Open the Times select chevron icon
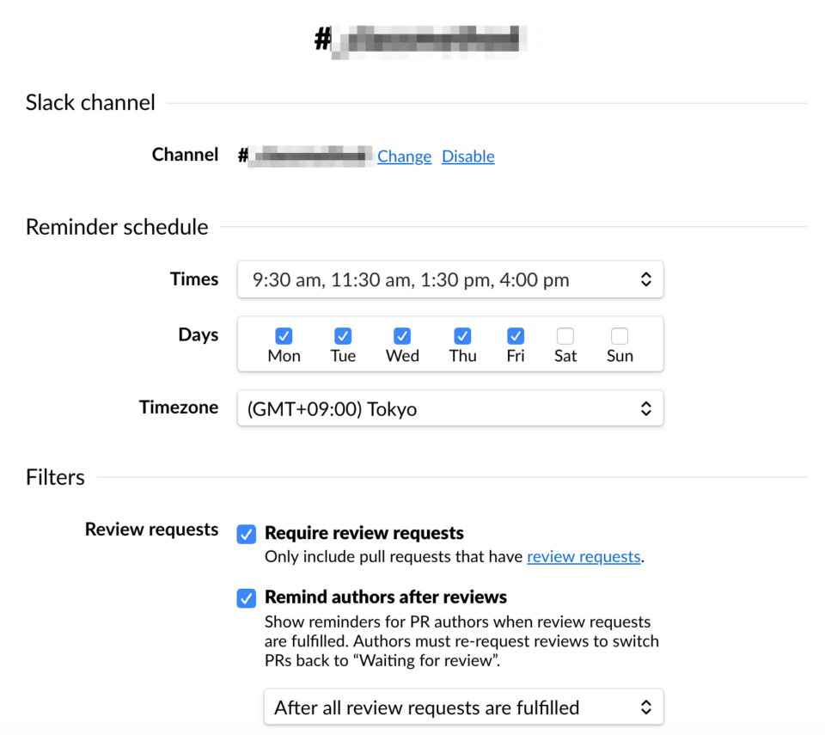Image resolution: width=825 pixels, height=735 pixels. [646, 279]
